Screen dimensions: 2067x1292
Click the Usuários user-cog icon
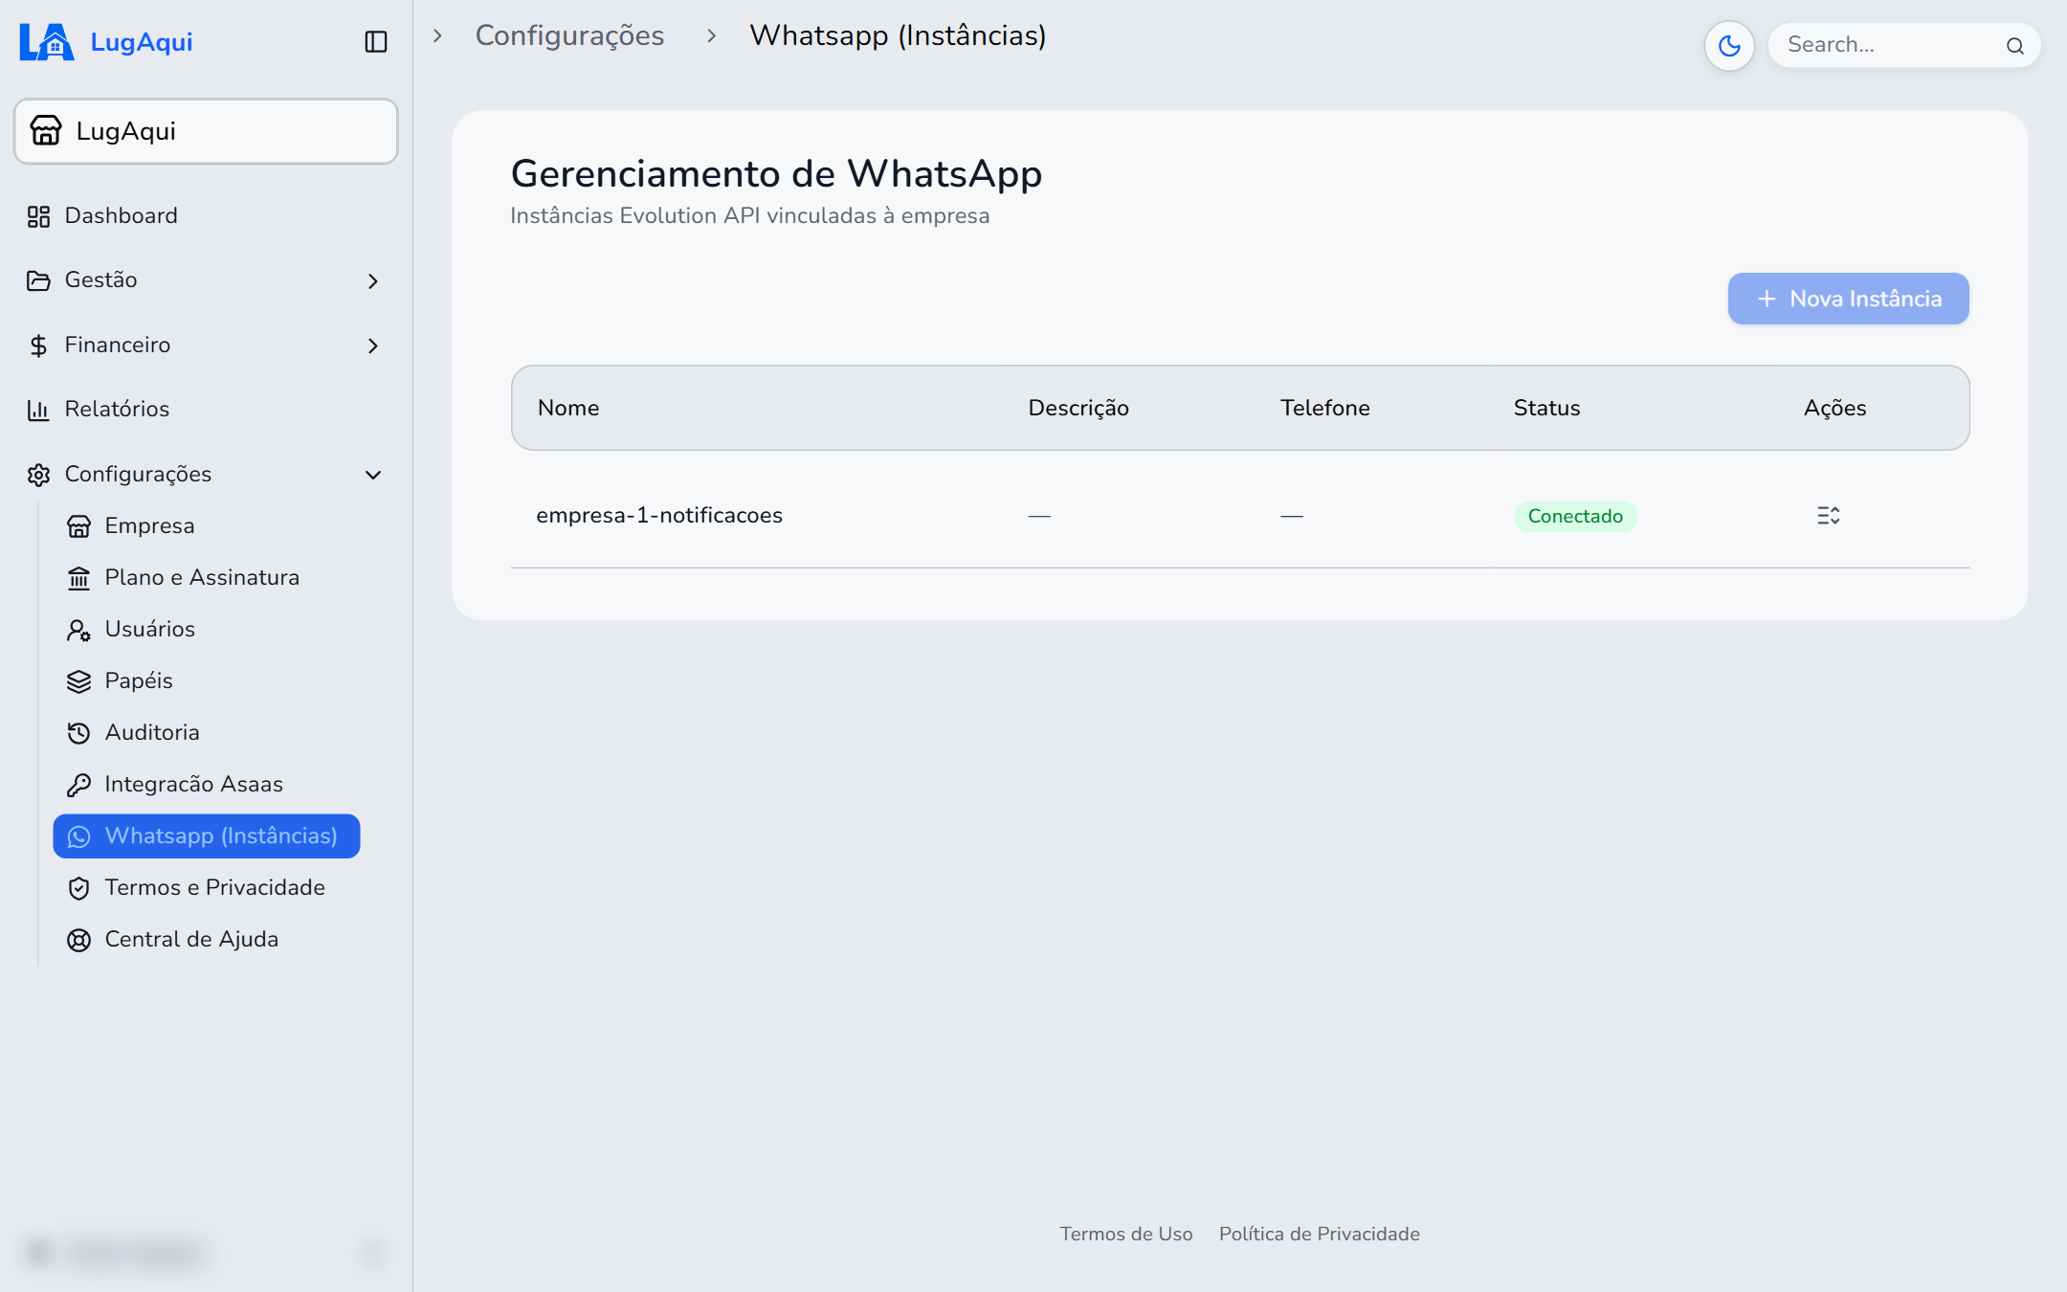78,630
